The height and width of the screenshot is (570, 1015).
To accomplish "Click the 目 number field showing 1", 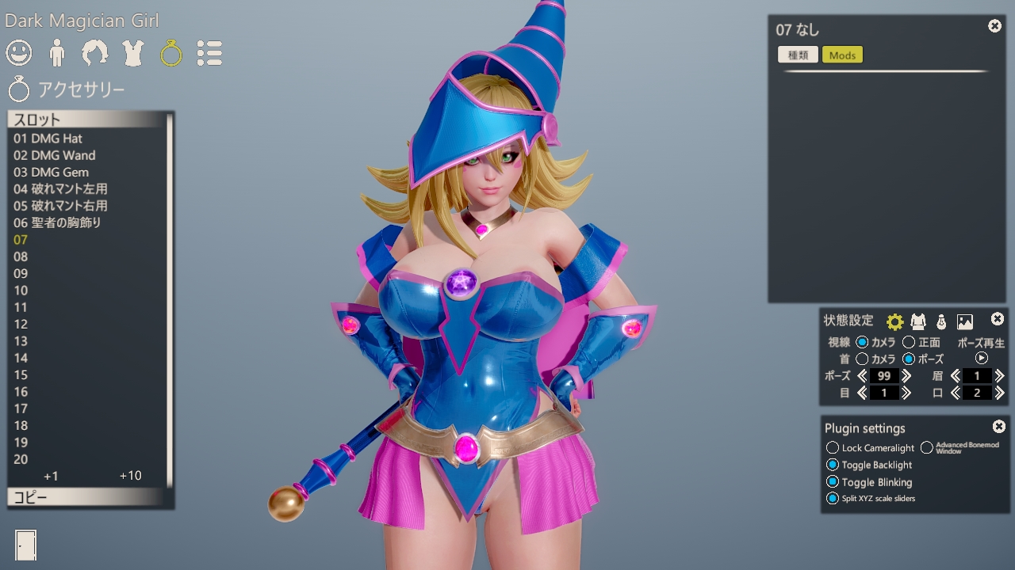I will pyautogui.click(x=884, y=393).
